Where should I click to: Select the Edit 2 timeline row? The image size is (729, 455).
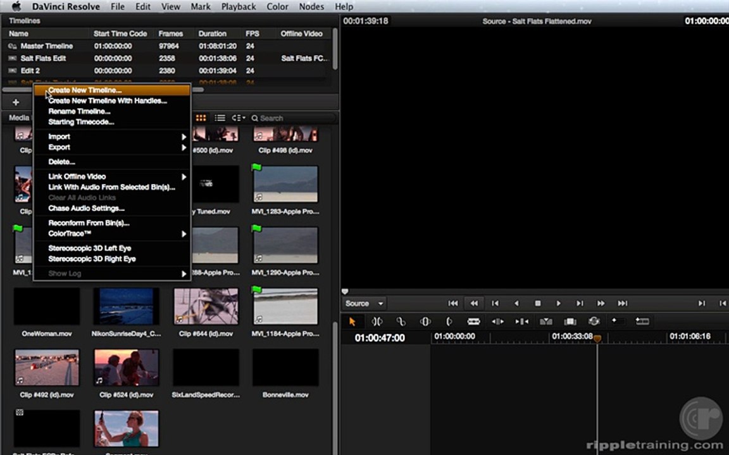pyautogui.click(x=167, y=71)
